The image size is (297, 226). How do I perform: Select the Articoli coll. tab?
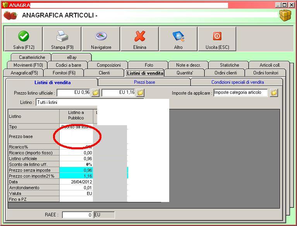(x=270, y=65)
